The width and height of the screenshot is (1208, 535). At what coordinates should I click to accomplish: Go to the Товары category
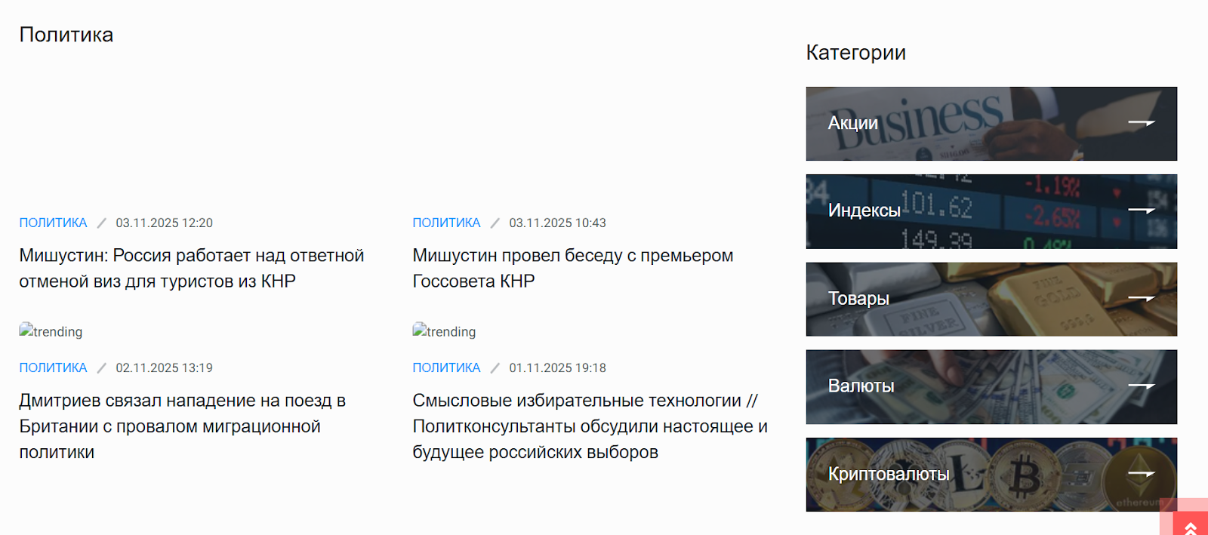(x=858, y=299)
